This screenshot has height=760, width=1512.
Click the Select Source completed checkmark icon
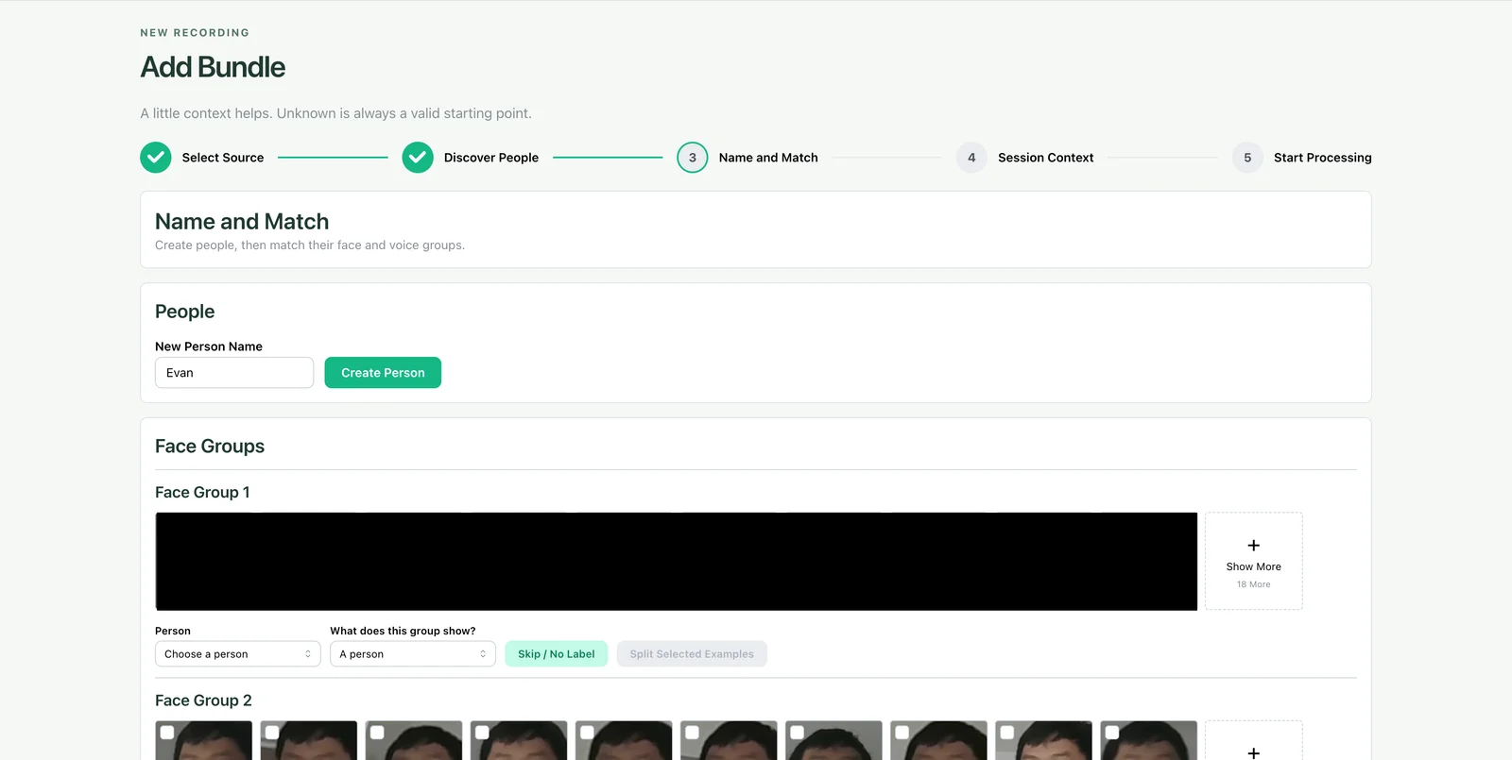[156, 158]
